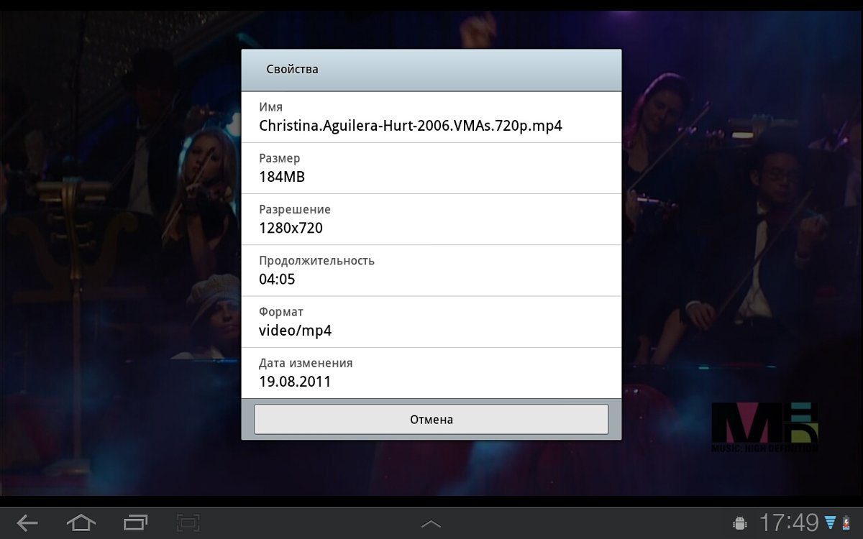Viewport: 863px width, 539px height.
Task: Open the 17:49 clock in status bar
Action: [x=789, y=522]
